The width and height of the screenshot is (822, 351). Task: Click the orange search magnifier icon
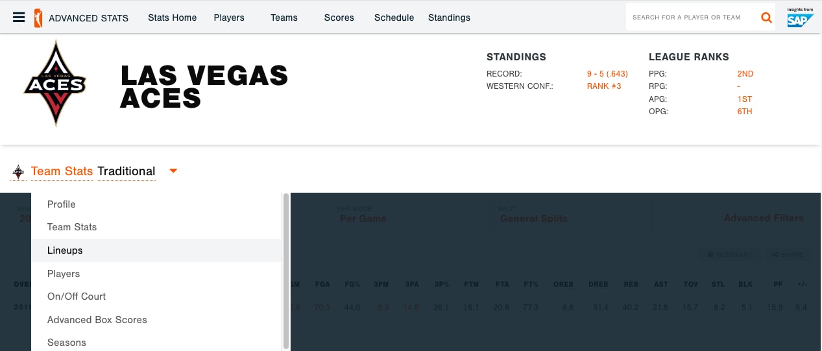coord(766,18)
